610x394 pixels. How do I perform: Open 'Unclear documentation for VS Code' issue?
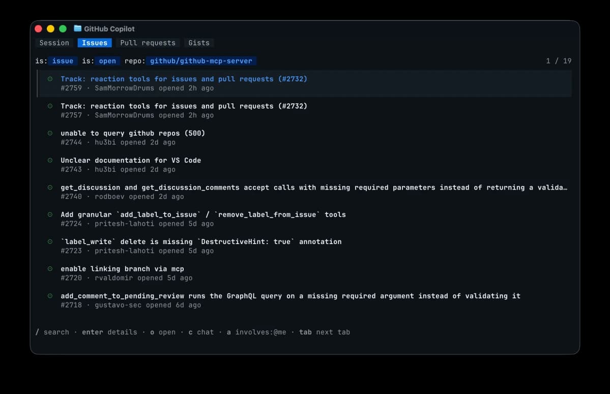(131, 160)
